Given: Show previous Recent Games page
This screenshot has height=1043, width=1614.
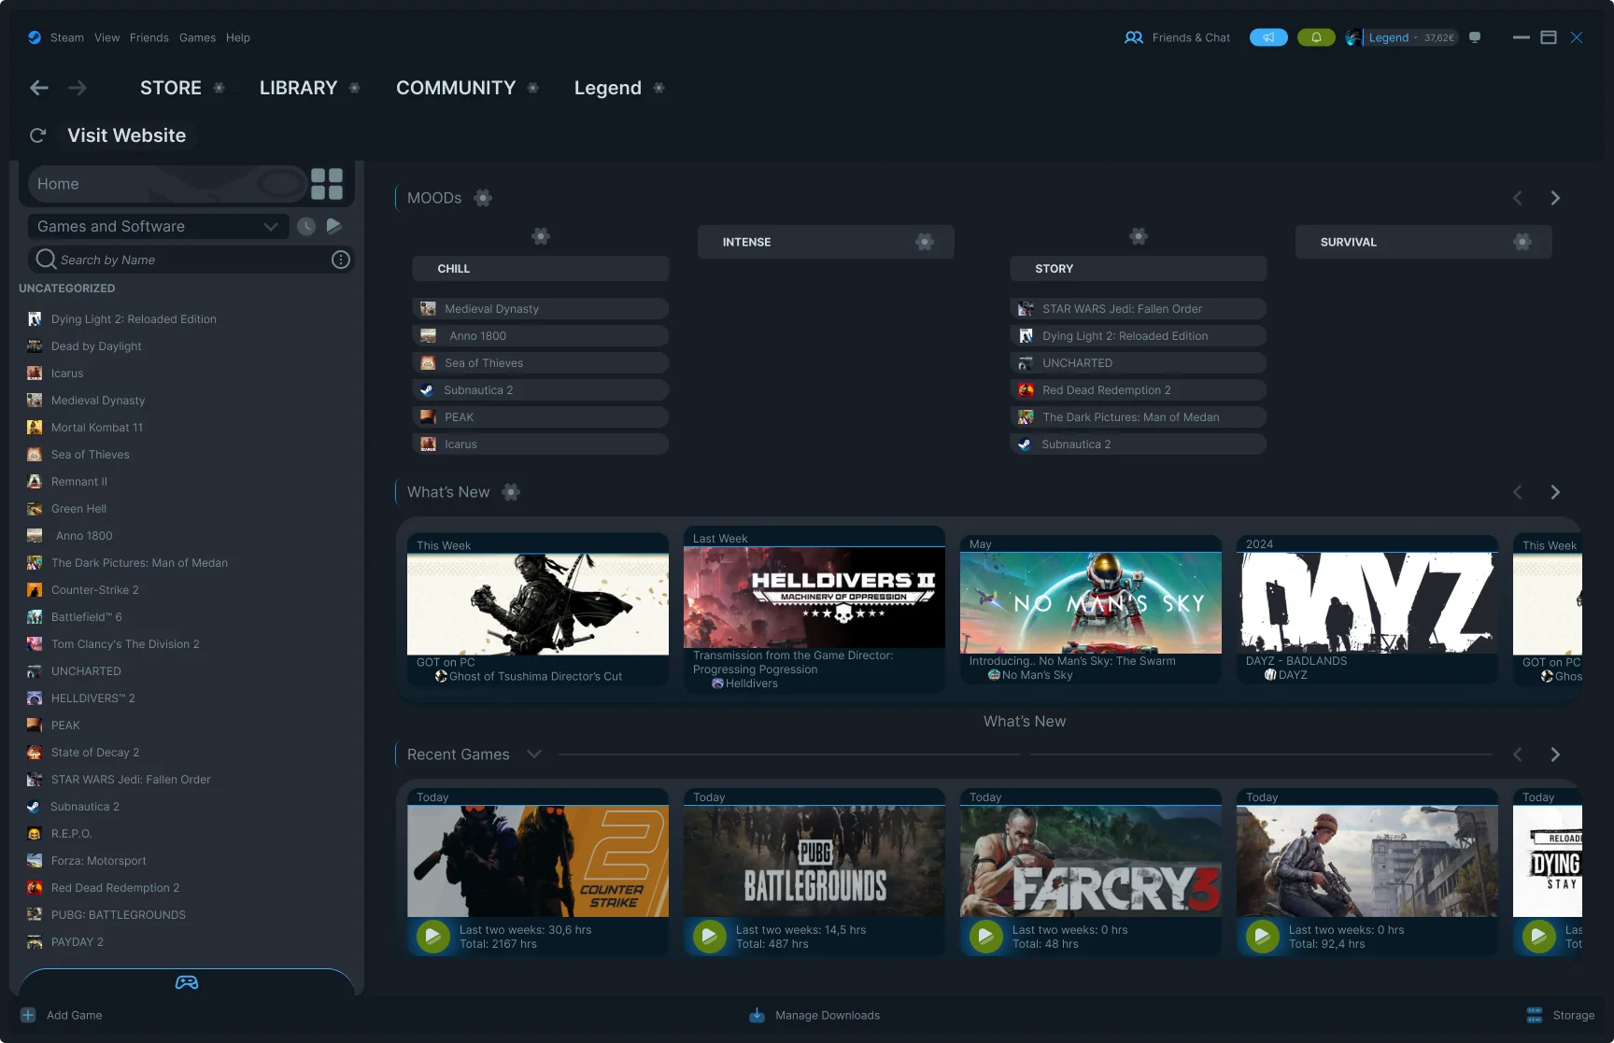Looking at the screenshot, I should click(x=1518, y=754).
